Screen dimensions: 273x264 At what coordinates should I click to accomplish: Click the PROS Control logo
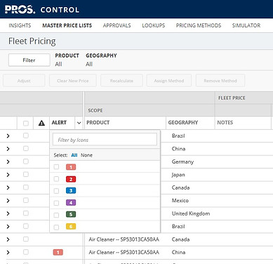coord(42,9)
